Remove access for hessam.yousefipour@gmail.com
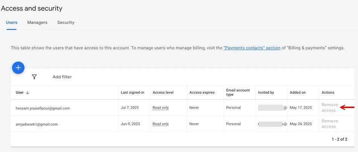This screenshot has width=358, height=152. (330, 108)
